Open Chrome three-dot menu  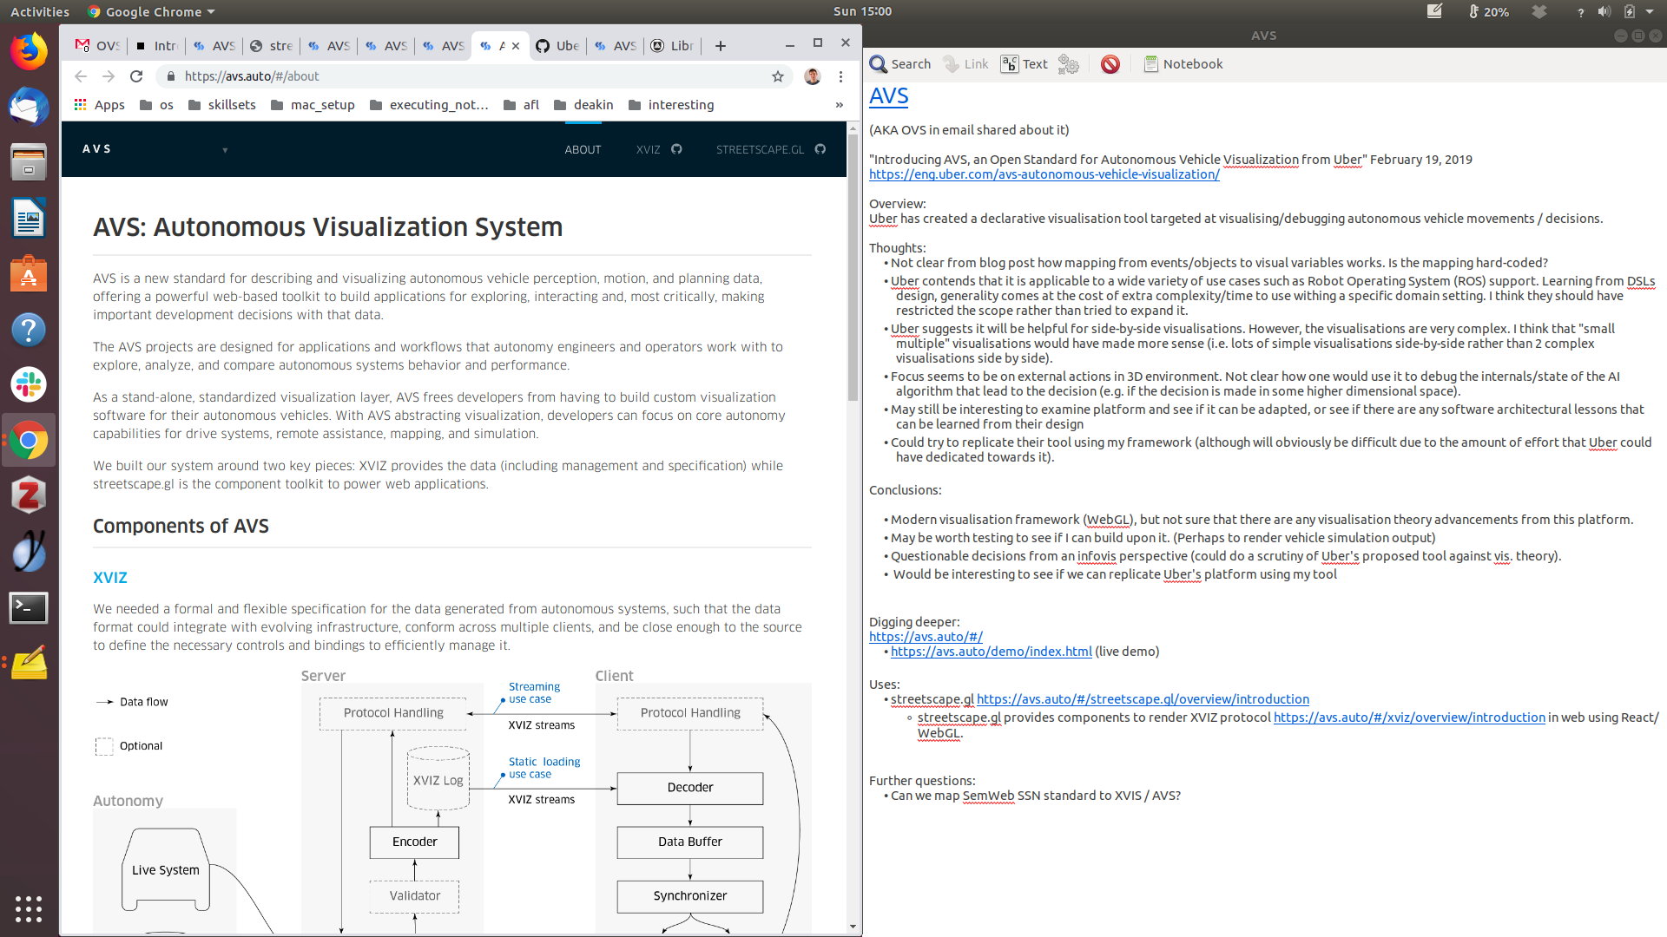click(840, 76)
